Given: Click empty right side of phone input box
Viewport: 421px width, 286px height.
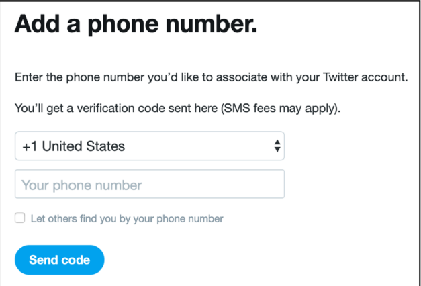Looking at the screenshot, I should click(228, 184).
